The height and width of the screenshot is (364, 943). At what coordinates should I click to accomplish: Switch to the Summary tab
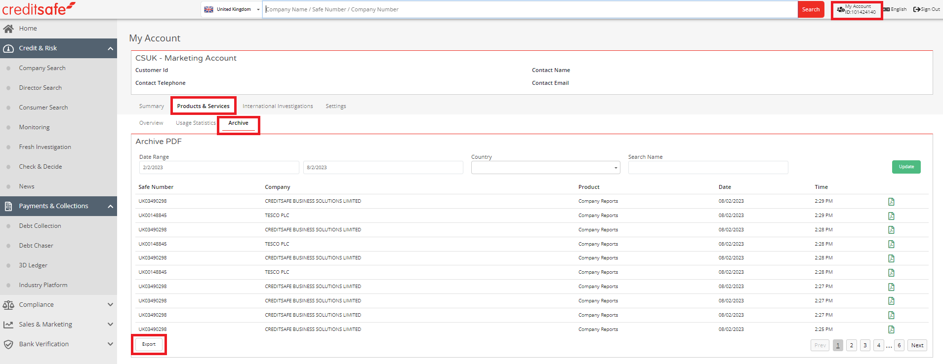[x=152, y=106]
